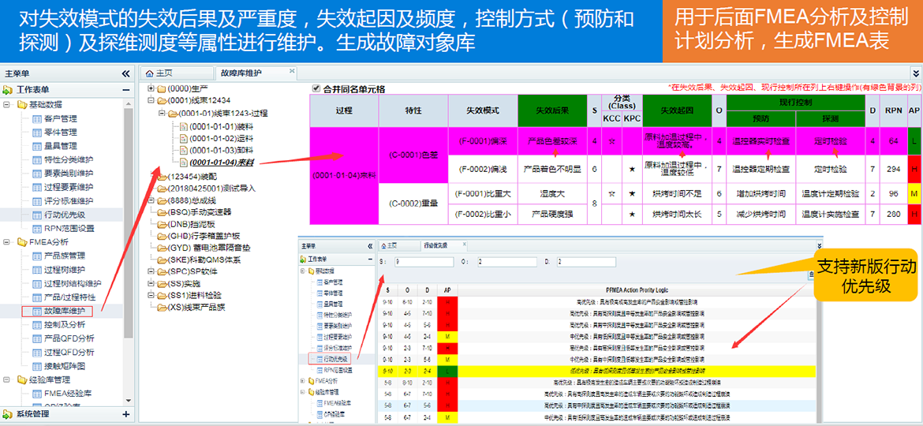
Task: Click the 接触矩阵图 grid icon
Action: (36, 366)
